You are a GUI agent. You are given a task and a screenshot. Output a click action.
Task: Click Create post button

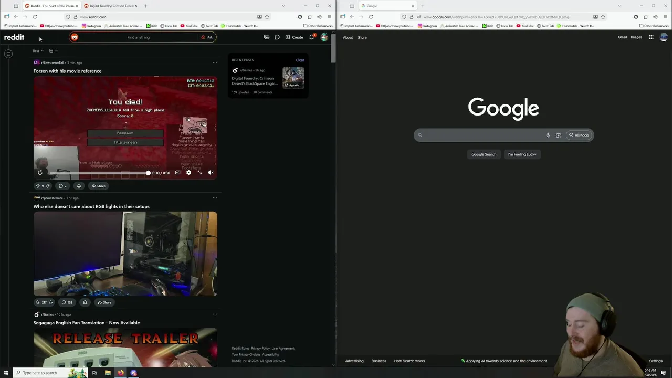coord(294,37)
